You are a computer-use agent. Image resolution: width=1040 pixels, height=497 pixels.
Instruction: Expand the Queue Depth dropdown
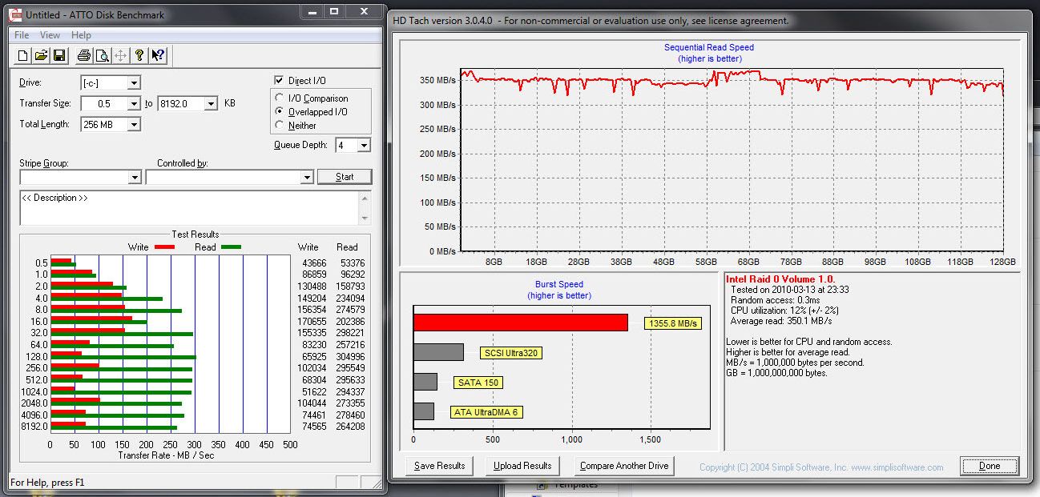click(364, 146)
